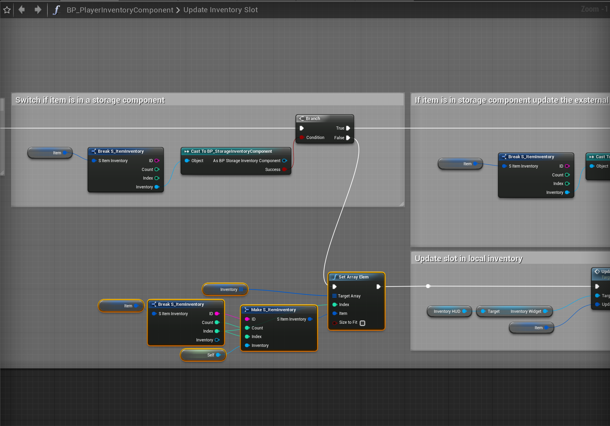
Task: Go back with the left arrow button
Action: pyautogui.click(x=22, y=10)
